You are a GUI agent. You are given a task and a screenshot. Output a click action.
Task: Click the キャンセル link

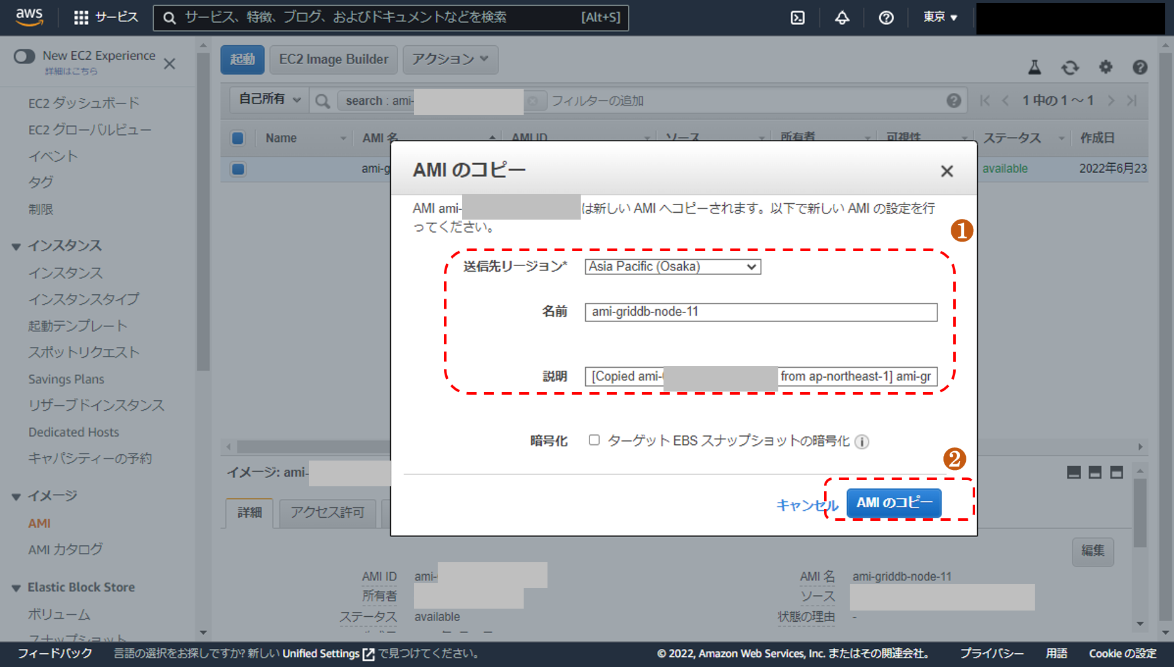coord(806,505)
